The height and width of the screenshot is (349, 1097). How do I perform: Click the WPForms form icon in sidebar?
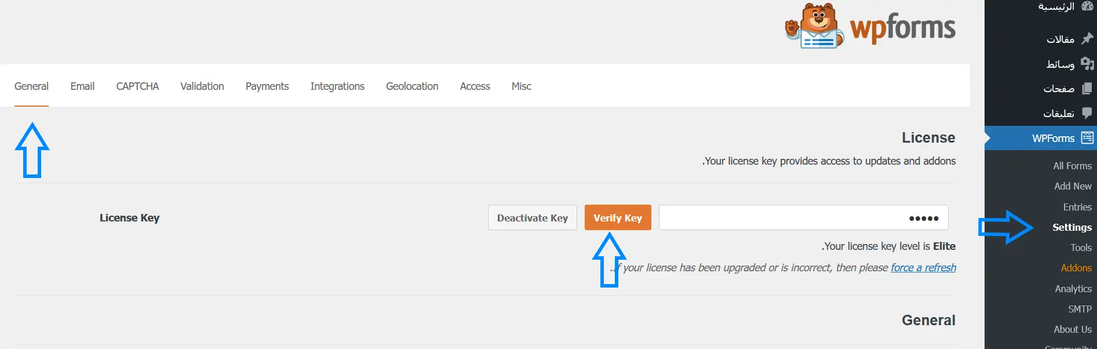[1087, 138]
